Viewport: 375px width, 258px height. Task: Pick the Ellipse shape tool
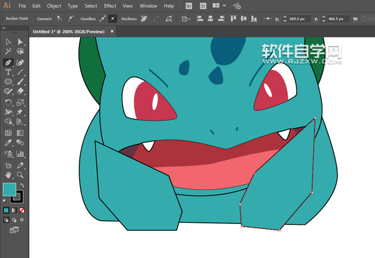click(9, 82)
